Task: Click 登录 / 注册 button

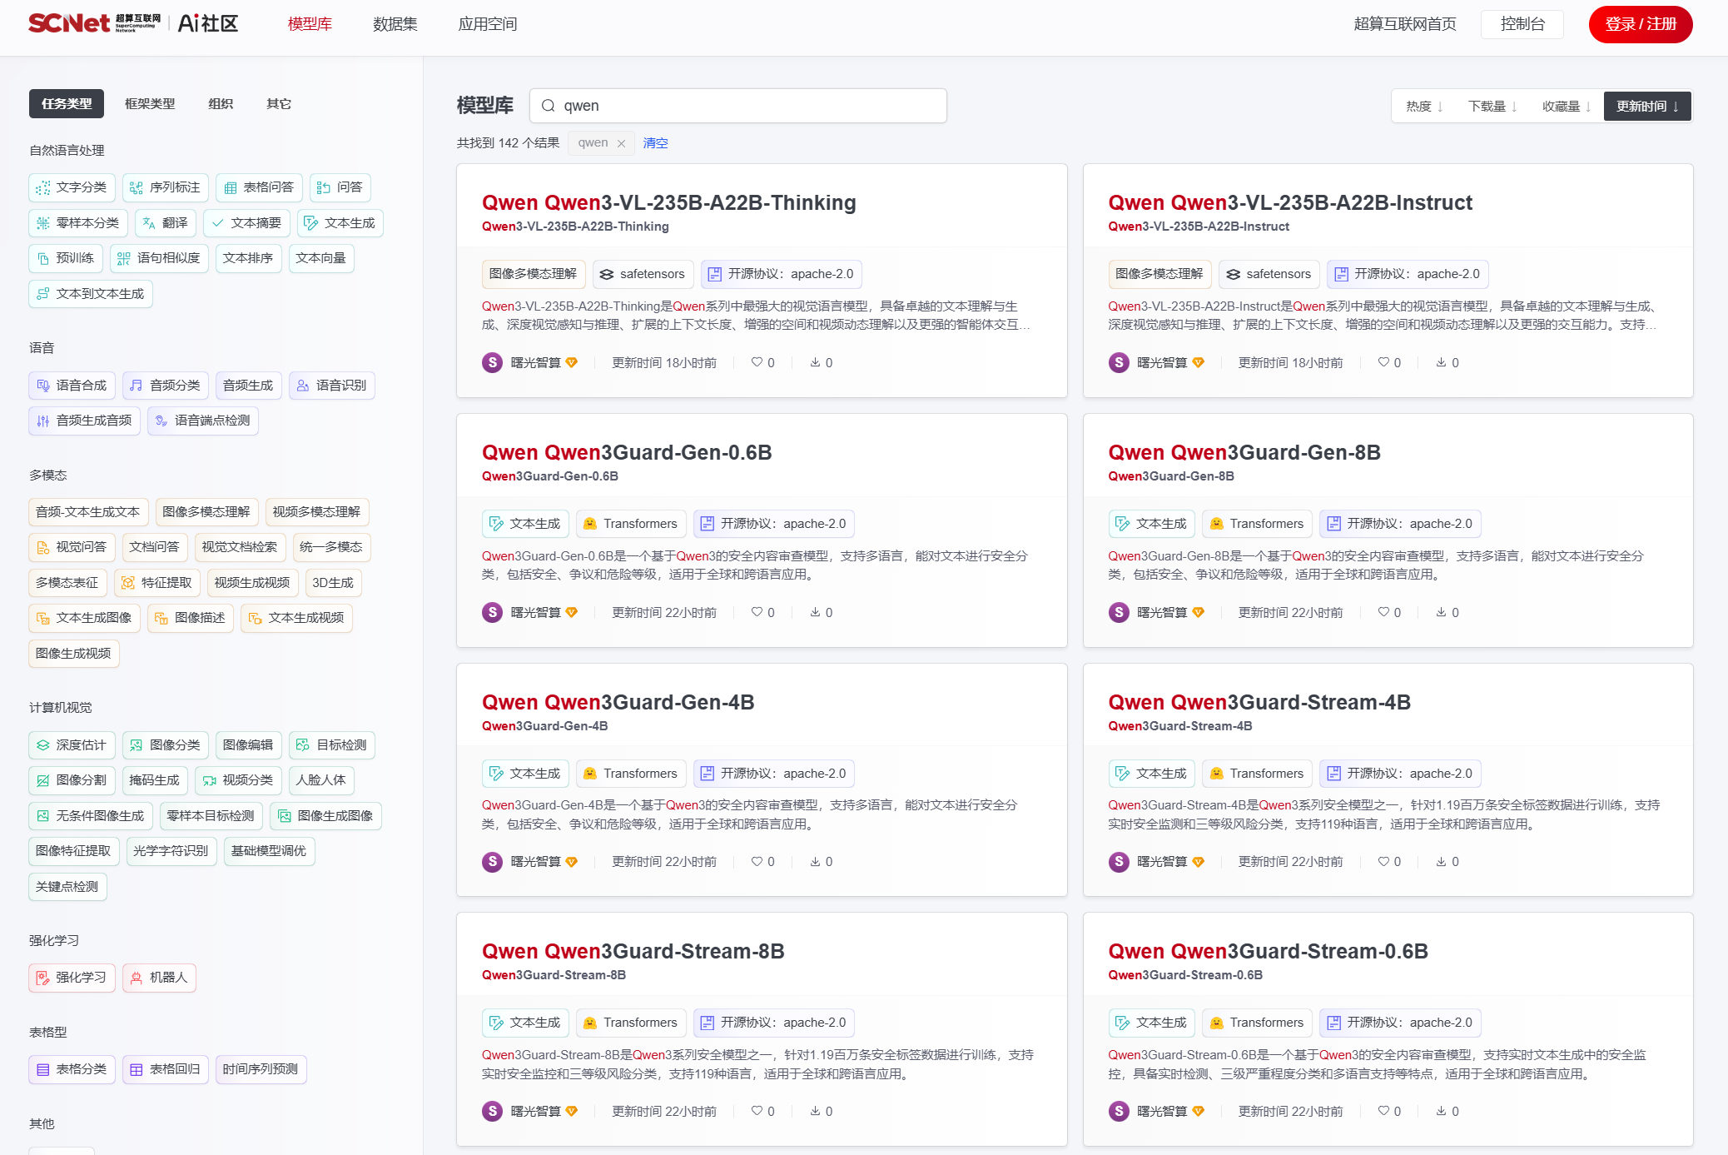Action: (1641, 24)
